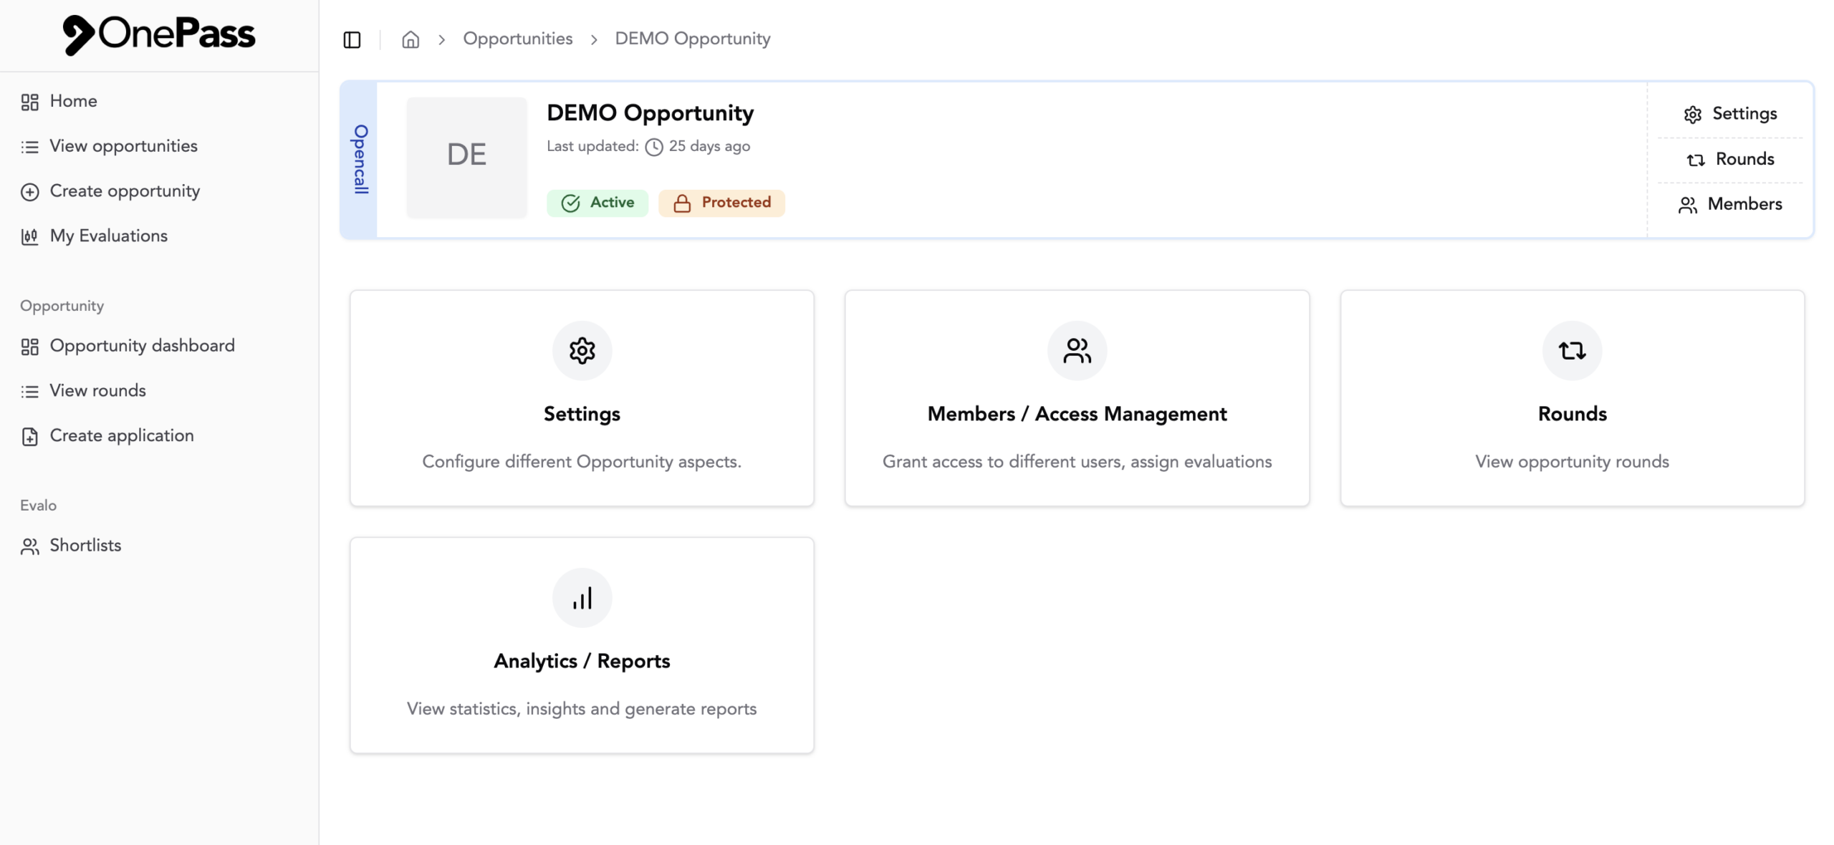
Task: Click the Create opportunity plus icon
Action: pyautogui.click(x=29, y=192)
